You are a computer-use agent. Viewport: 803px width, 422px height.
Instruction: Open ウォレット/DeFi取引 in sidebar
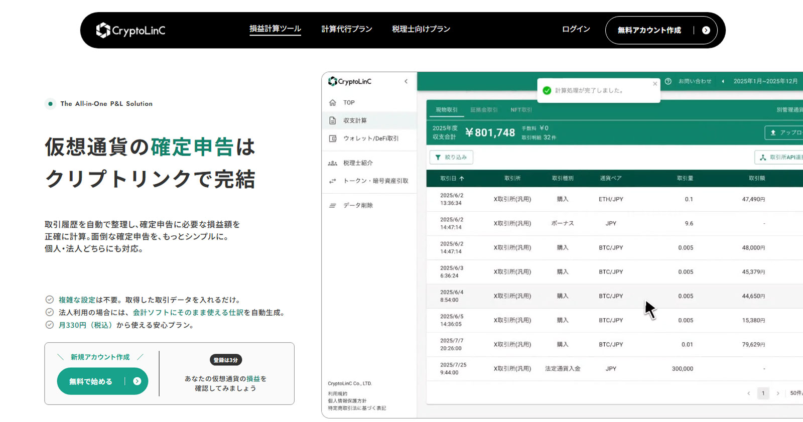click(x=369, y=138)
